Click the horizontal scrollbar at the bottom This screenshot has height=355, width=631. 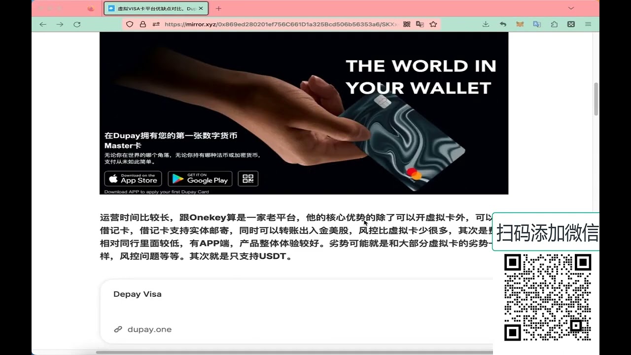click(x=293, y=353)
